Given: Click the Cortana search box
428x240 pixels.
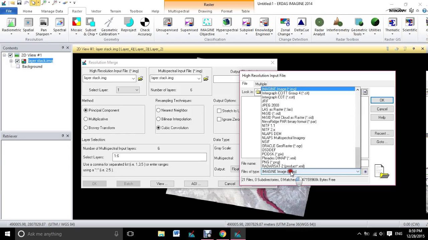Looking at the screenshot, I should (x=69, y=234).
